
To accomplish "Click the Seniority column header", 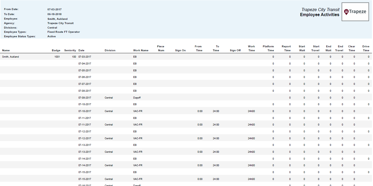I will coord(70,50).
